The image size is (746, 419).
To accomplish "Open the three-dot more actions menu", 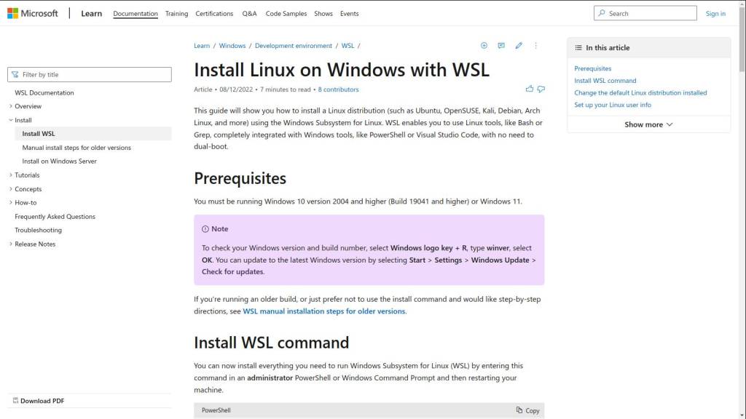I will coord(535,46).
